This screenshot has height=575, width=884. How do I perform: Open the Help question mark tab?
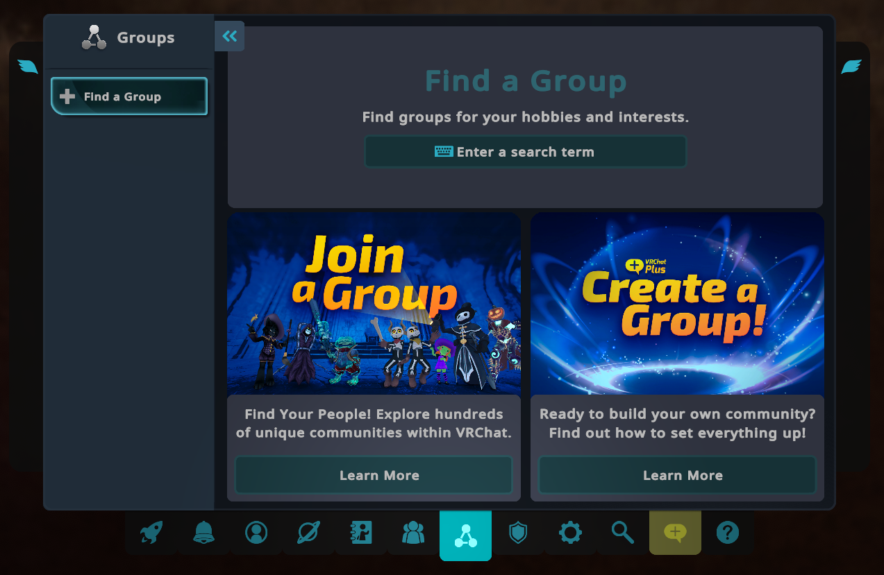(x=728, y=533)
